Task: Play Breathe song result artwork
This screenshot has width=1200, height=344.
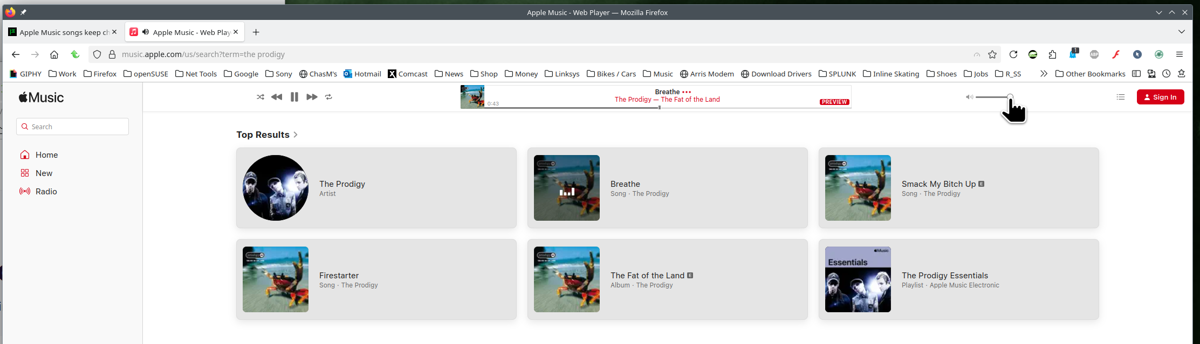Action: 567,188
